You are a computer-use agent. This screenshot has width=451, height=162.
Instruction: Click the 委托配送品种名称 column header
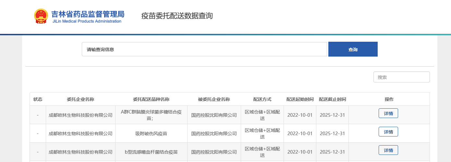point(151,99)
